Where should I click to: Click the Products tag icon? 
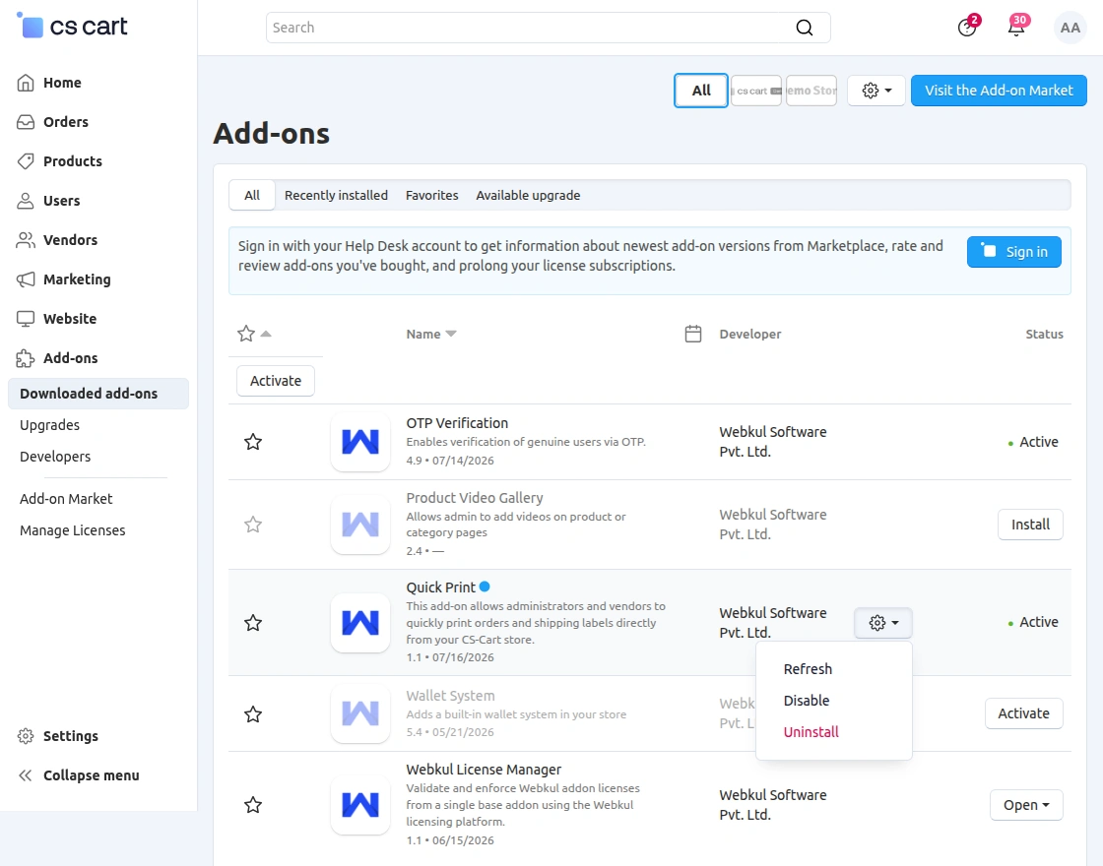tap(26, 161)
